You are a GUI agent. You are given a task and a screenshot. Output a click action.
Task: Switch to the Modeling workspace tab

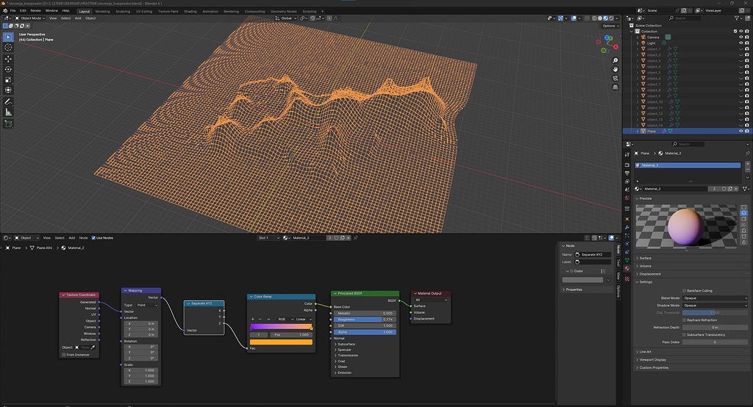click(102, 11)
